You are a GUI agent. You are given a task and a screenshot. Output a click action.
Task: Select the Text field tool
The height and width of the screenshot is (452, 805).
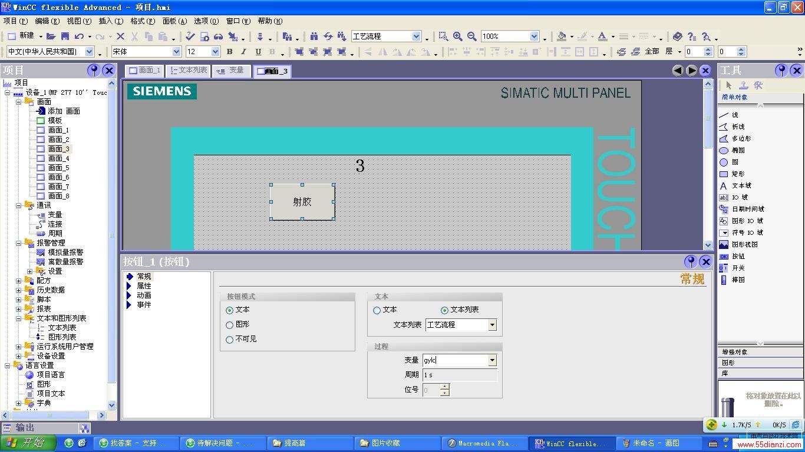click(x=735, y=186)
